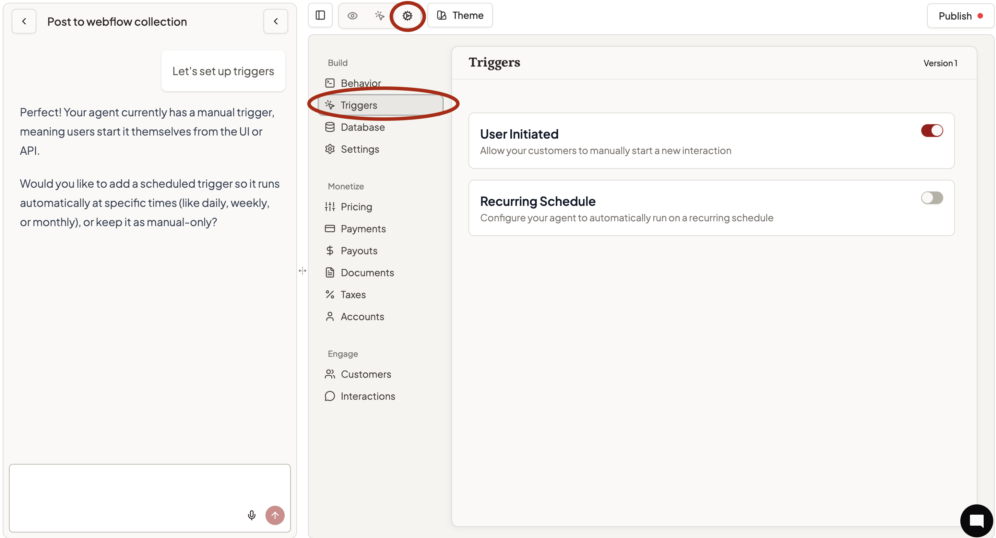Disable the User Initiated trigger
996x538 pixels.
click(x=932, y=131)
